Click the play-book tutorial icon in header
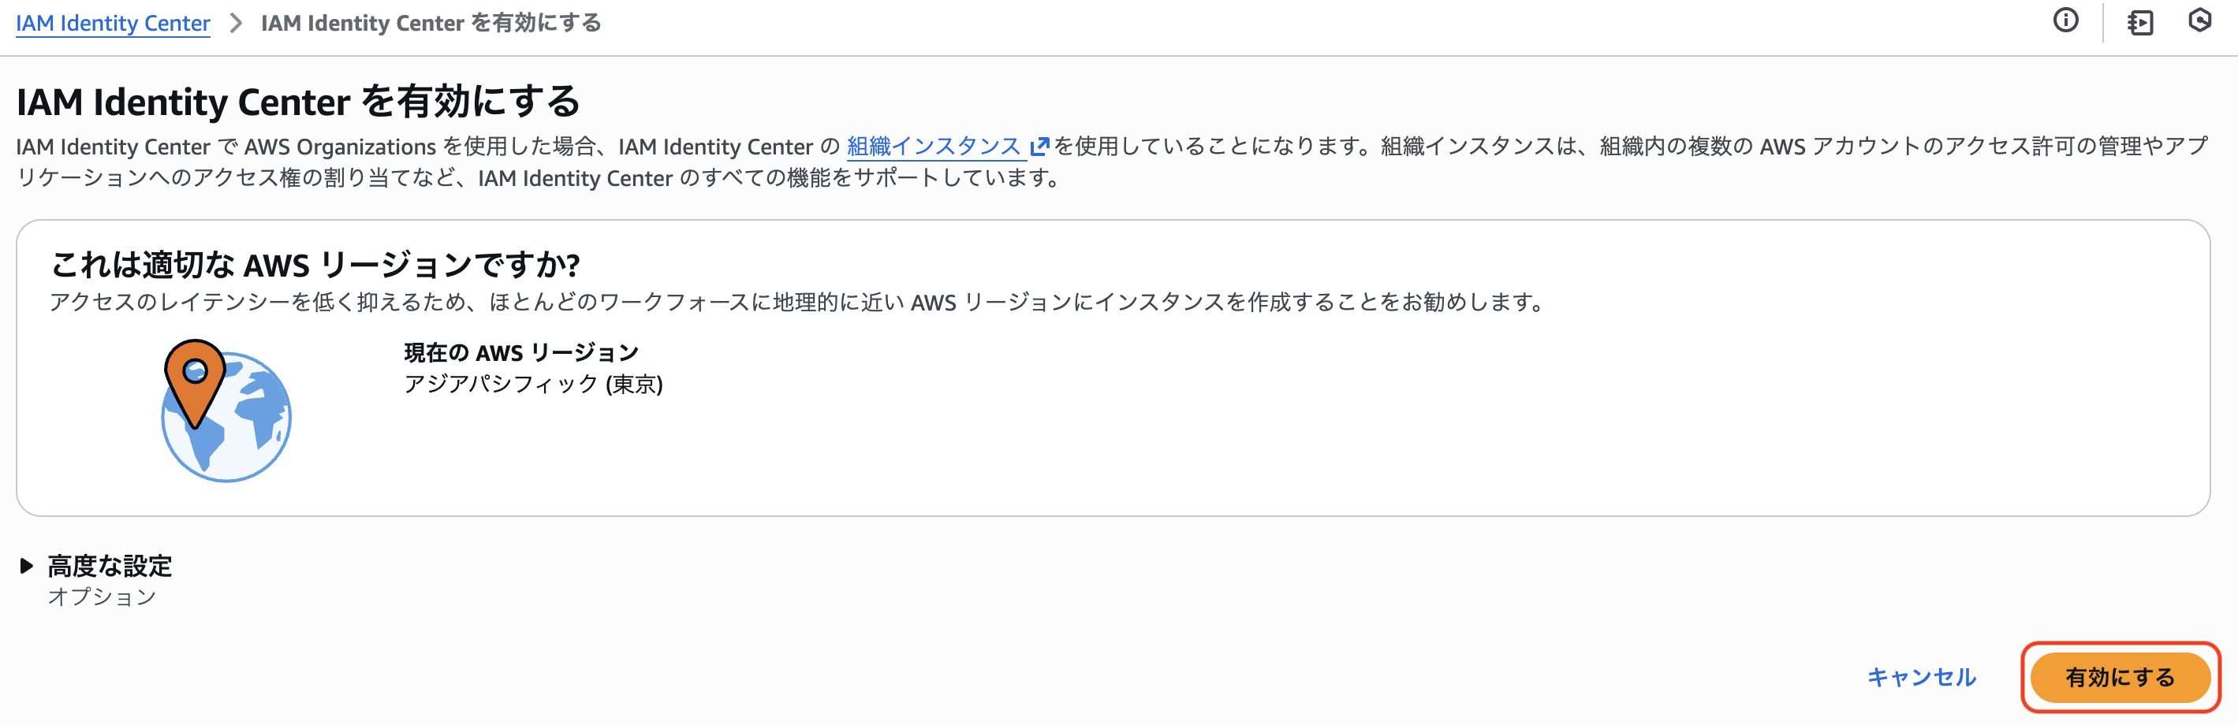 click(x=2143, y=23)
